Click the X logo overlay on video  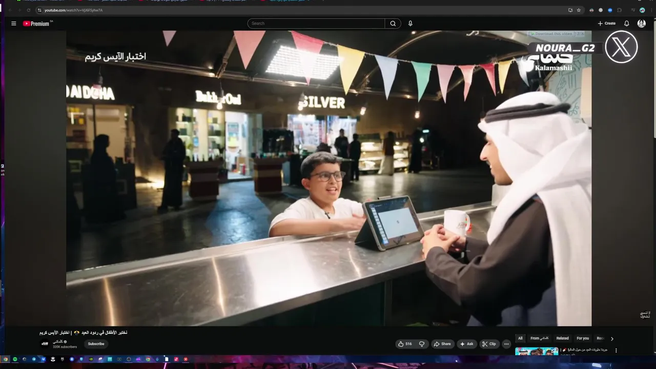pos(621,47)
